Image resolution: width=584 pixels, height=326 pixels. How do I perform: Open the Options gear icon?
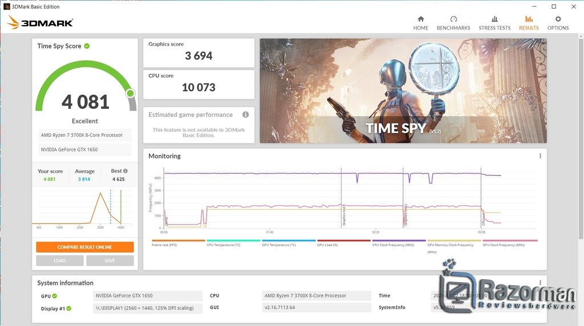[558, 19]
